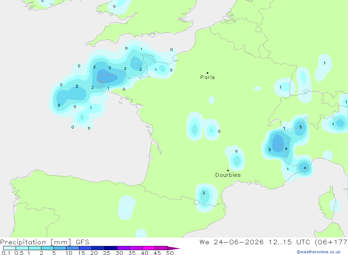348x255 pixels.
Task: Click the 'Precipitation [mm] GFS' title text
Action: pyautogui.click(x=45, y=242)
